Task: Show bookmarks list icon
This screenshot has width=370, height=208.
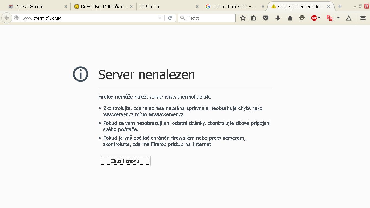Action: coord(254,18)
